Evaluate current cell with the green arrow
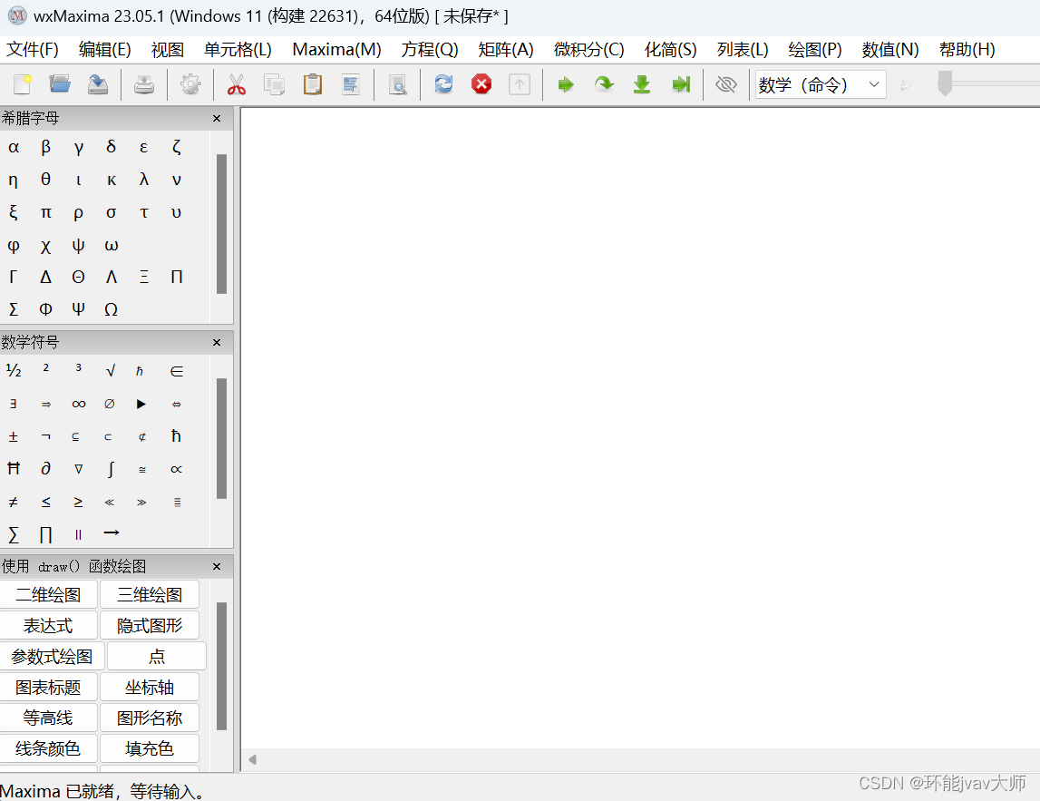Screen dimensions: 1040x801 [566, 84]
